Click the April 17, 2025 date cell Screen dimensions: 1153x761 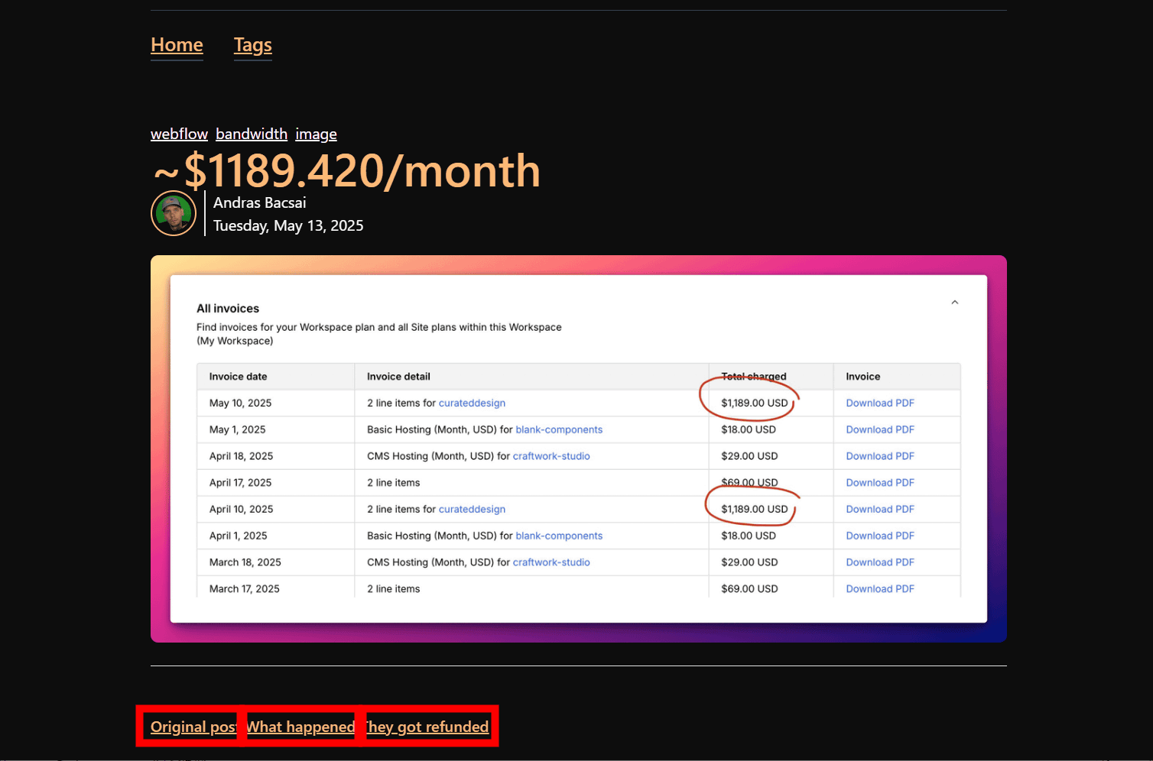(240, 482)
